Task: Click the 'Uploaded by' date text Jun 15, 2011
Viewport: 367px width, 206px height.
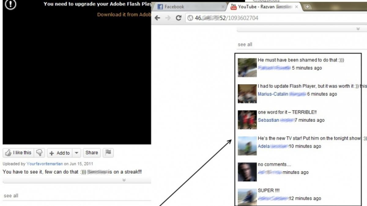Action: (x=81, y=164)
